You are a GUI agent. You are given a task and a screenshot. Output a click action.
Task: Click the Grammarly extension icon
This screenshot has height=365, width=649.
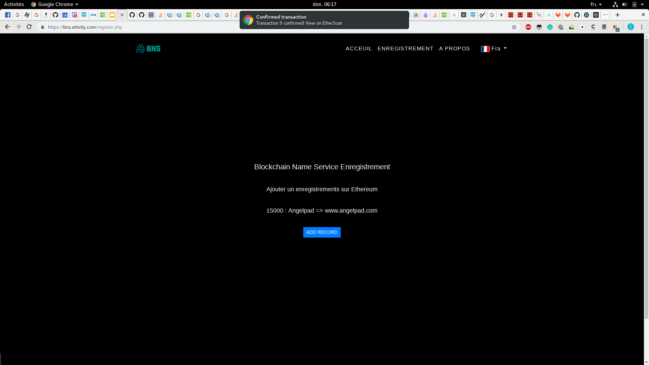coord(550,27)
